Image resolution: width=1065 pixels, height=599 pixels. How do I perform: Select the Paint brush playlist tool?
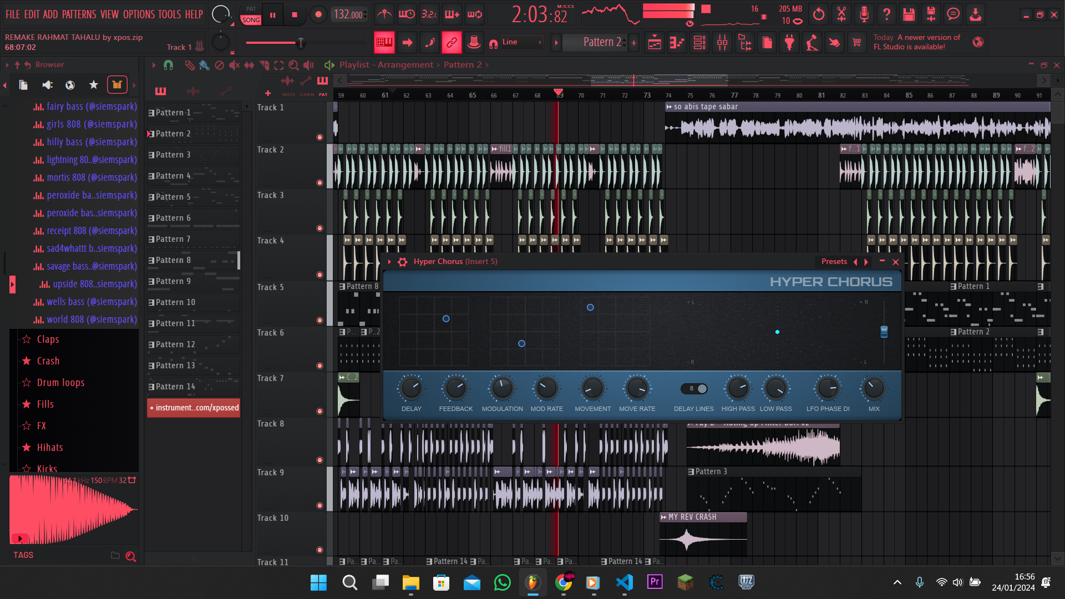coord(204,65)
